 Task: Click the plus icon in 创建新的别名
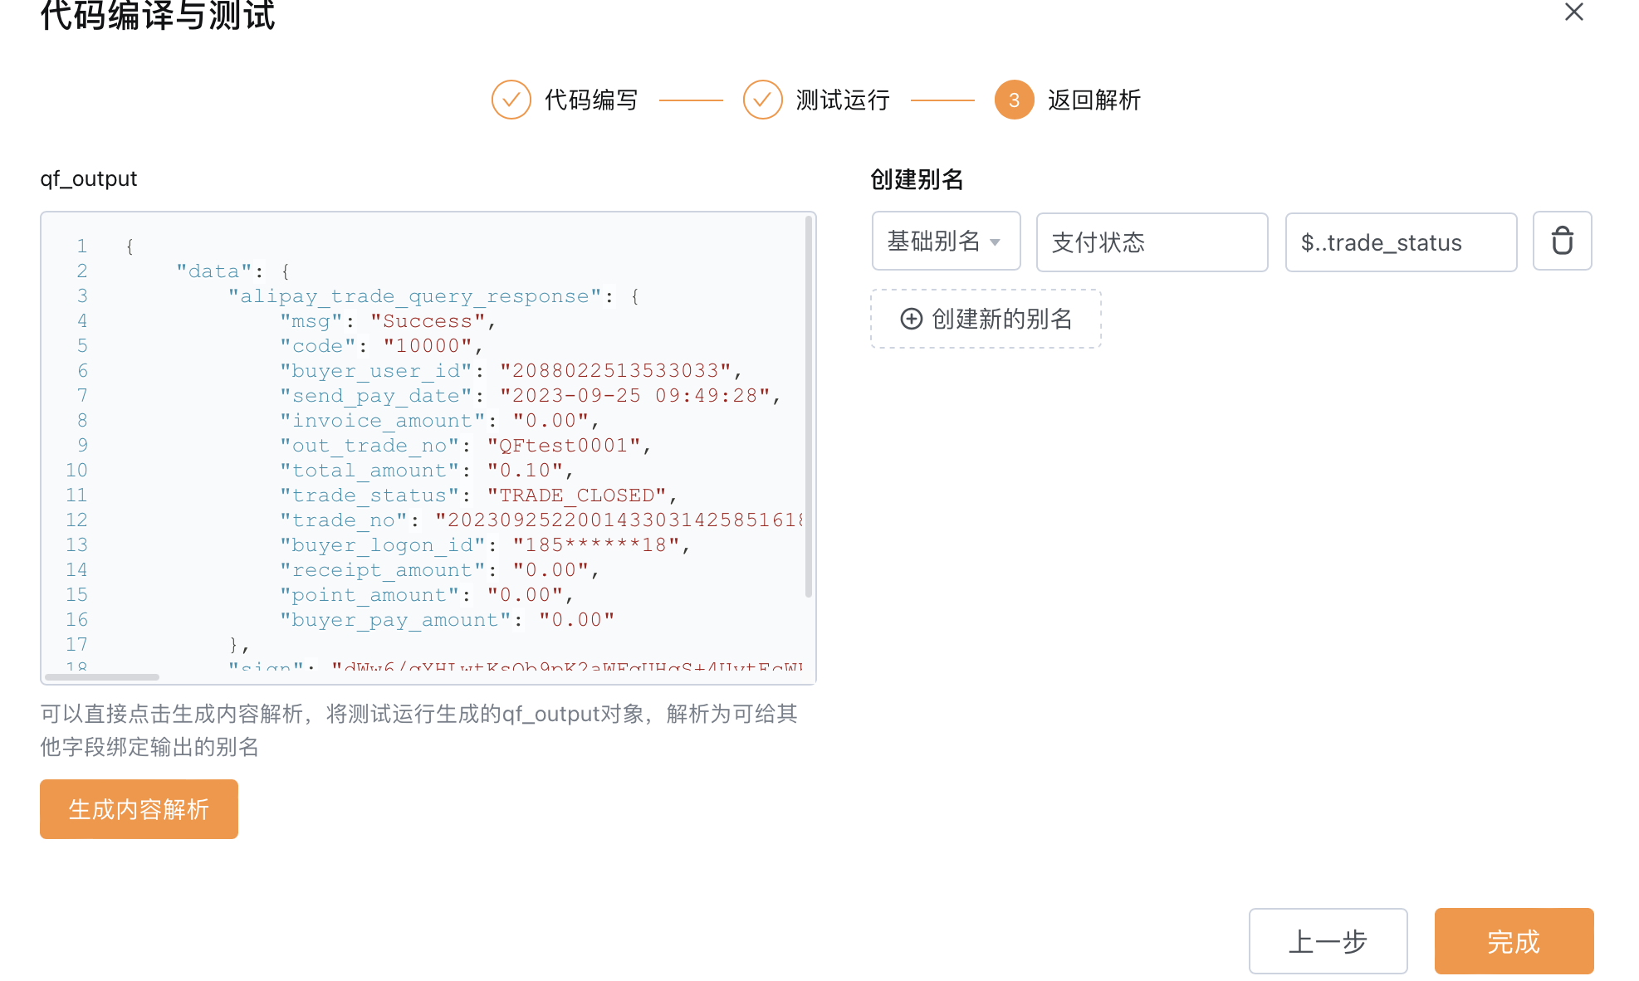pos(911,319)
